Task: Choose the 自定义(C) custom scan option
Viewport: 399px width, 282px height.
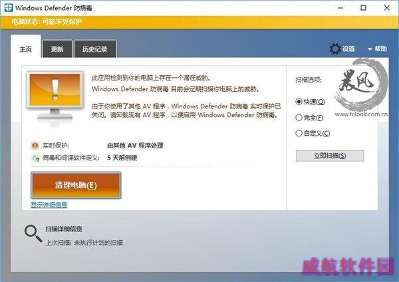Action: (299, 133)
